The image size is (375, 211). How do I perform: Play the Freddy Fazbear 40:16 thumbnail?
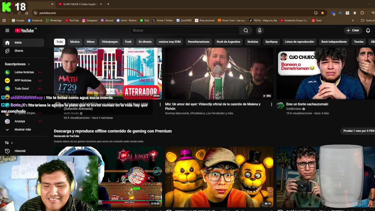219,177
